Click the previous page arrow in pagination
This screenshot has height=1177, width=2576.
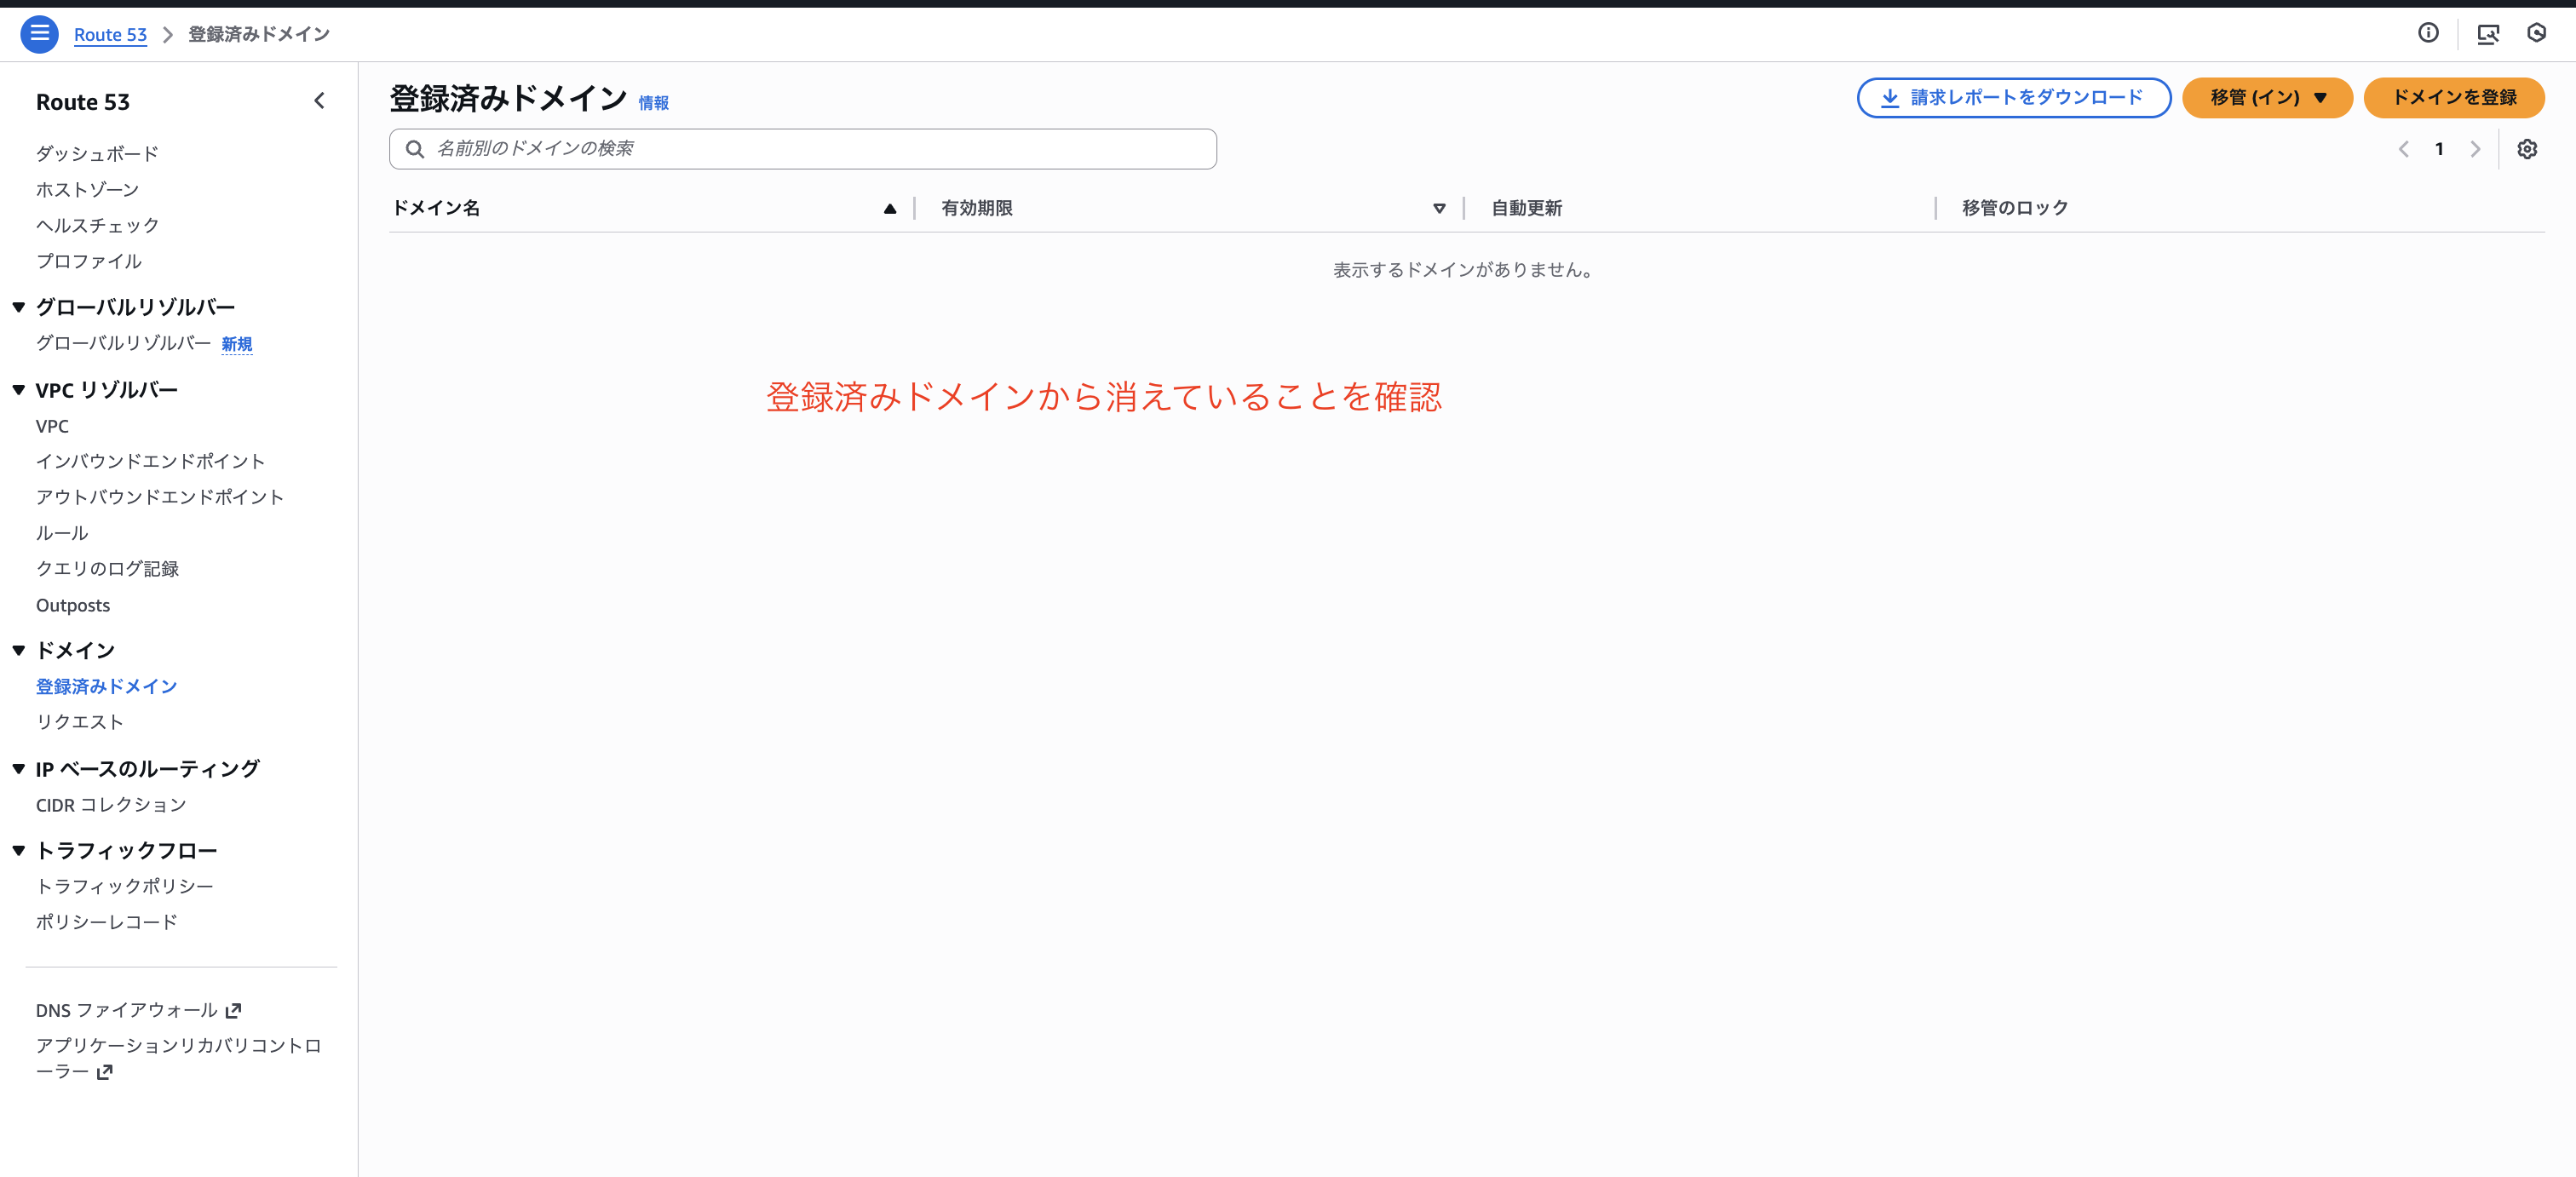pyautogui.click(x=2403, y=149)
